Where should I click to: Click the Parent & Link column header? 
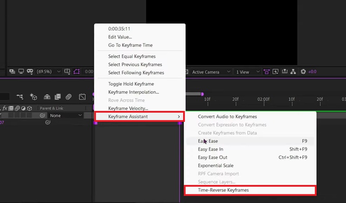51,108
